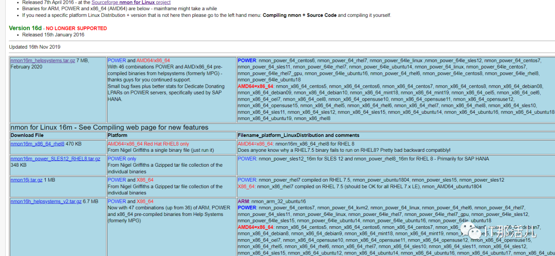The width and height of the screenshot is (555, 256).
Task: Click 'ARM: nmon_arm_32_ubuntu16' entry
Action: point(271,201)
